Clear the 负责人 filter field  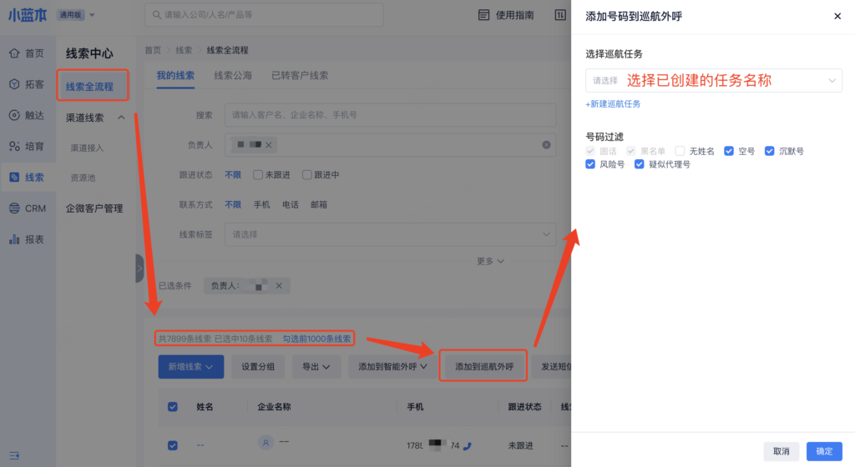tap(546, 145)
